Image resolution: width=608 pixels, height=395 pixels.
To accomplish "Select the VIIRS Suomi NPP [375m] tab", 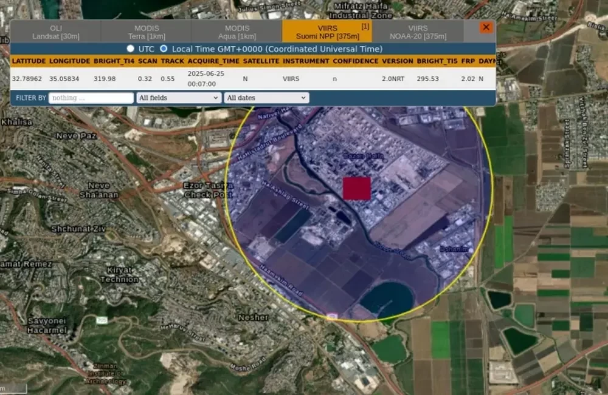I will [x=327, y=32].
